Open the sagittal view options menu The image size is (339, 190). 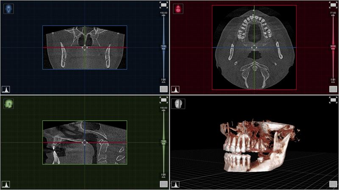(x=164, y=184)
